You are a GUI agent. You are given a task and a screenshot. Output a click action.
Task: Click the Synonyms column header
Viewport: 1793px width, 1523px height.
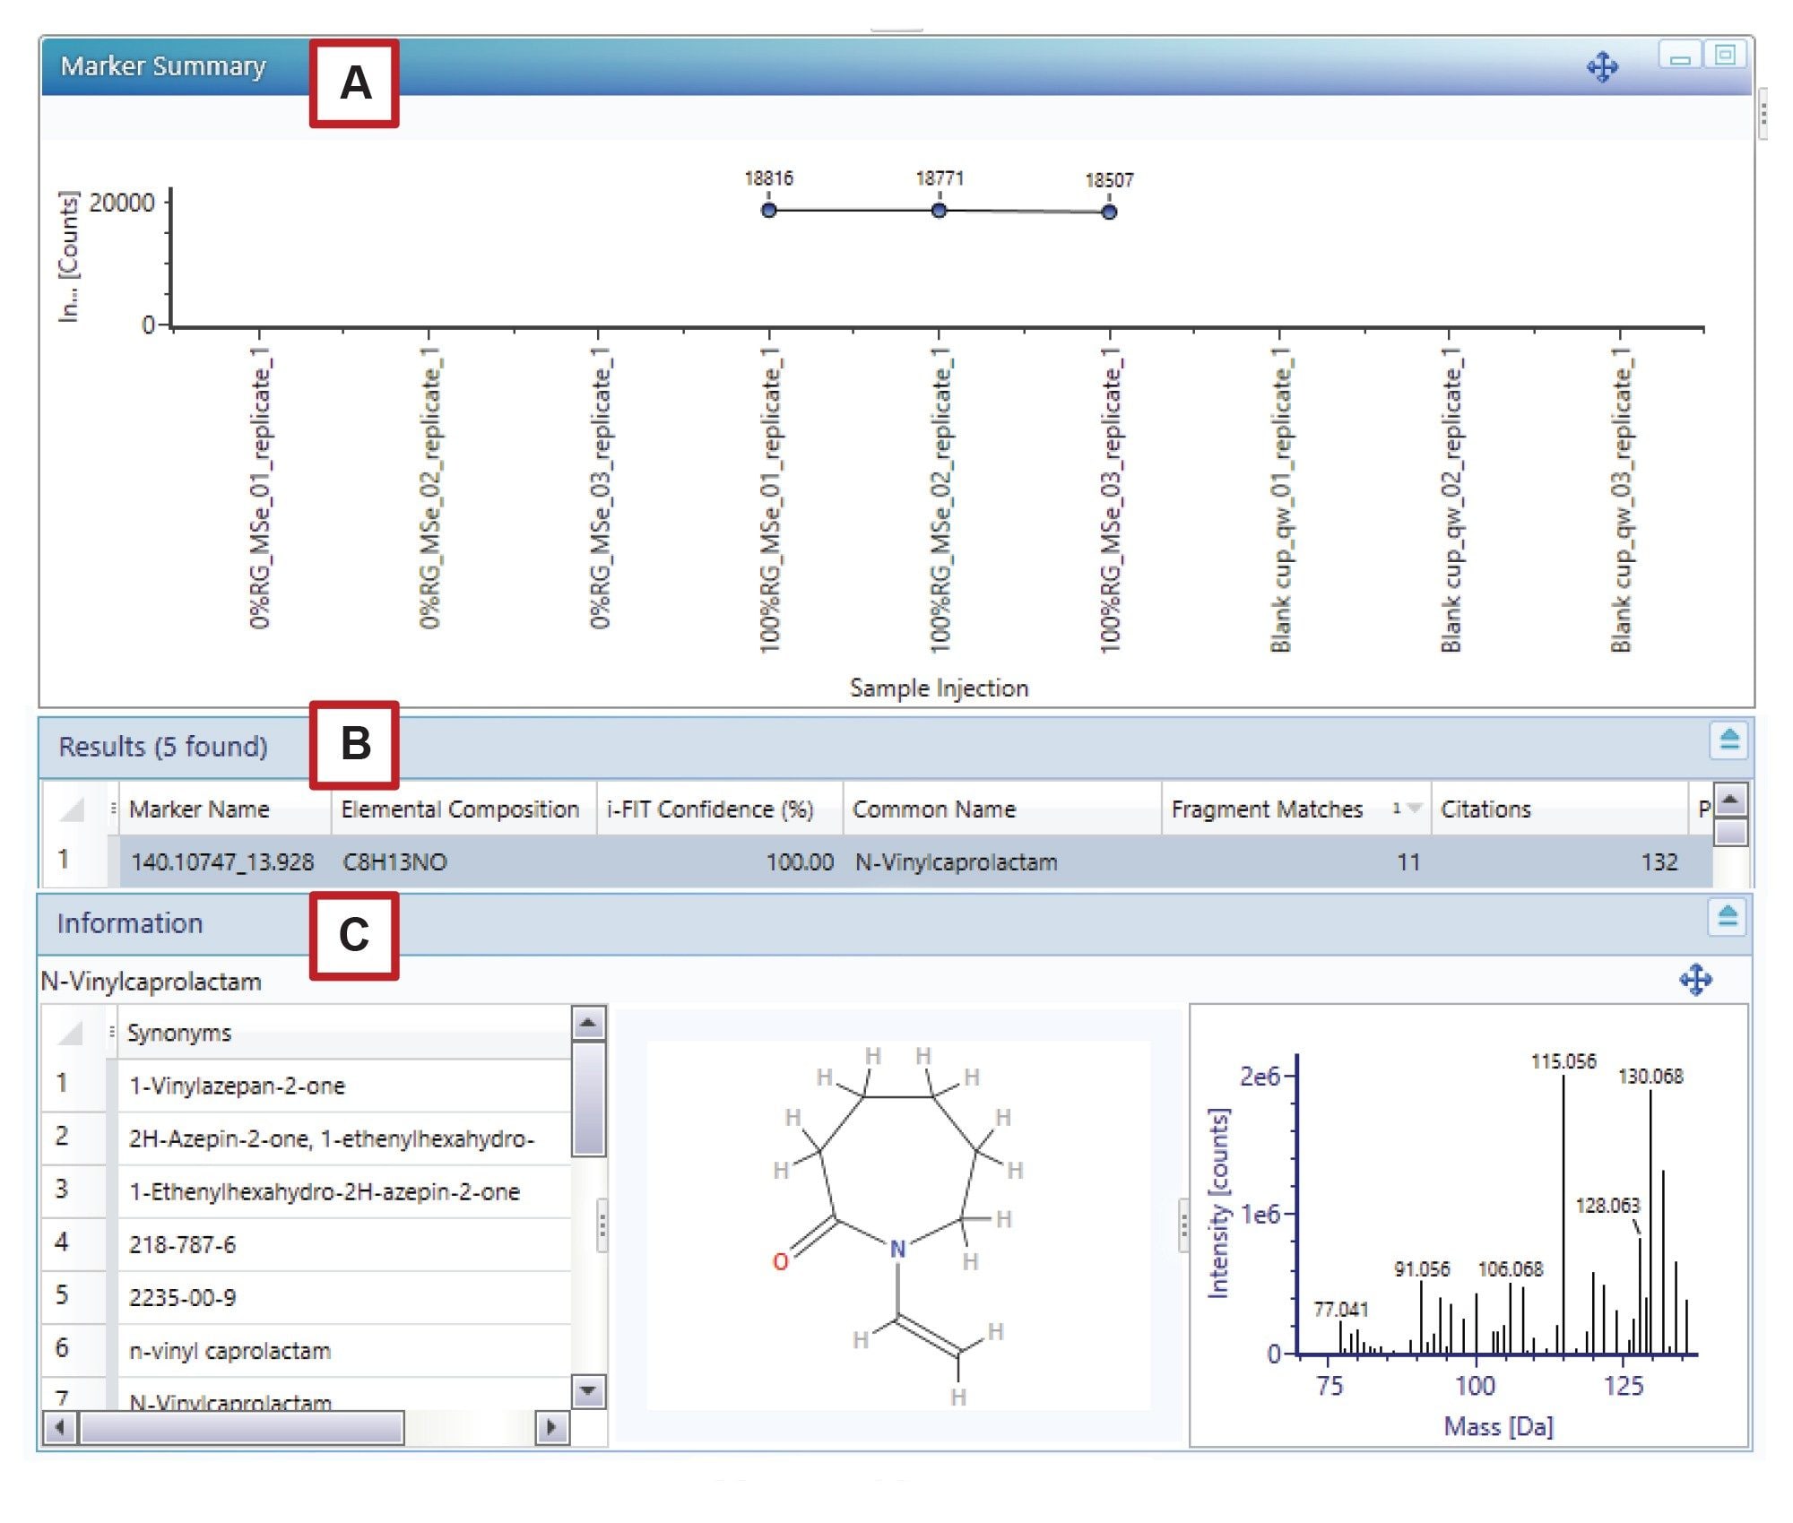344,1033
